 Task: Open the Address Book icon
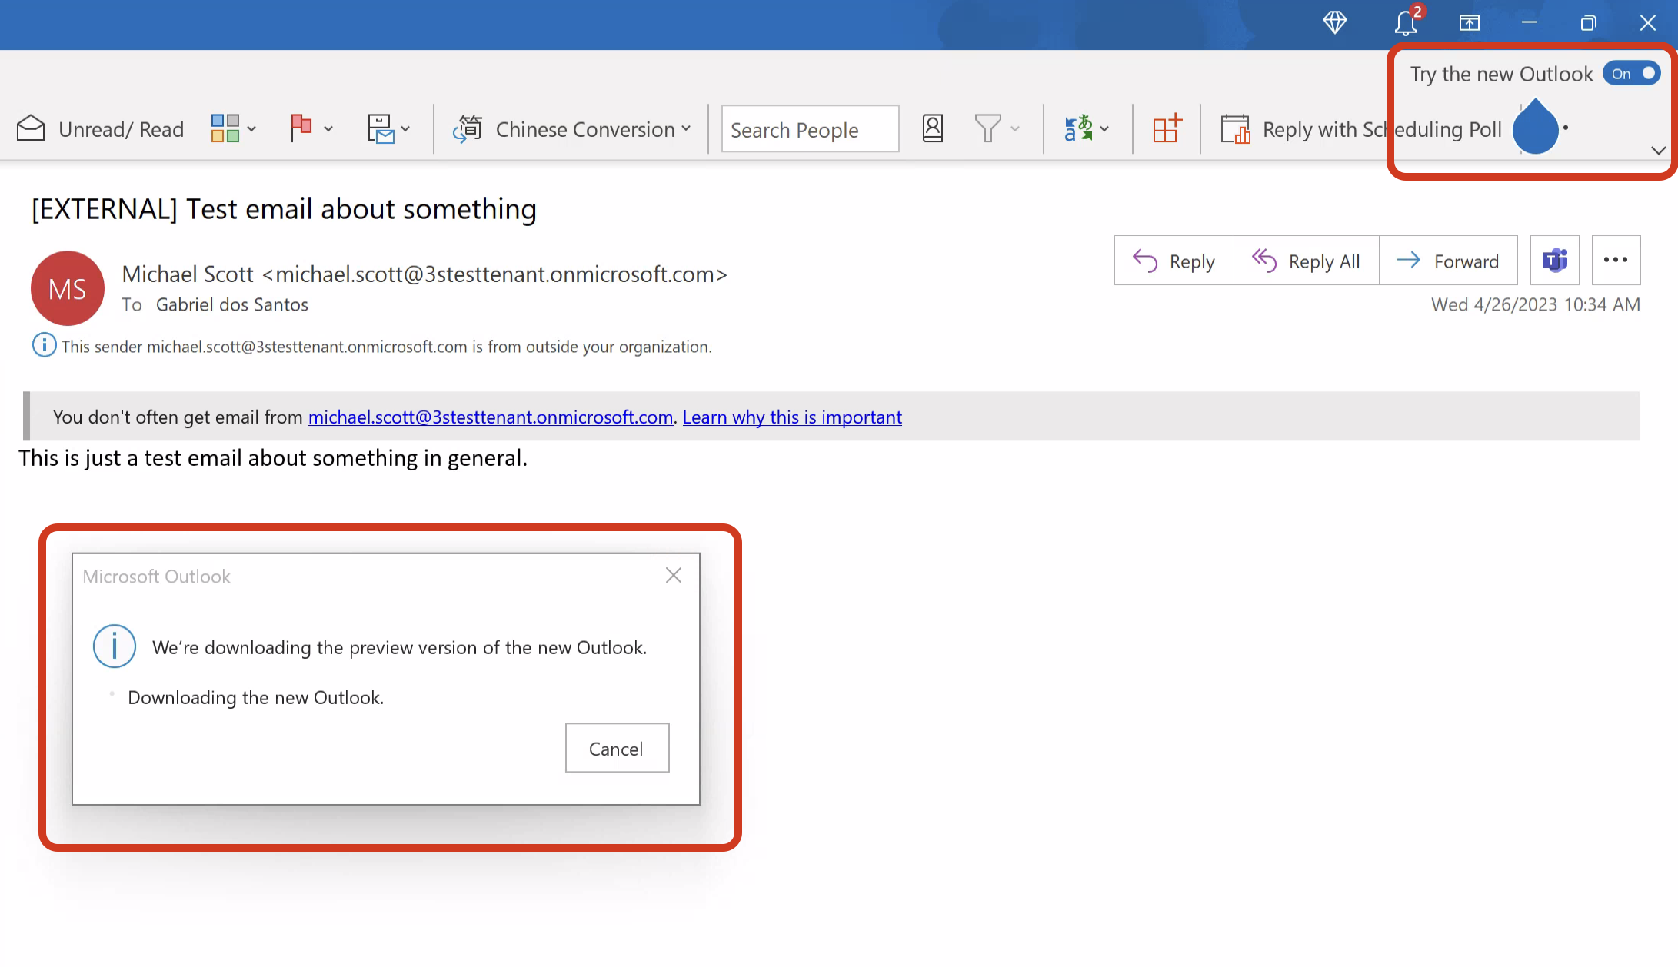[x=931, y=128]
